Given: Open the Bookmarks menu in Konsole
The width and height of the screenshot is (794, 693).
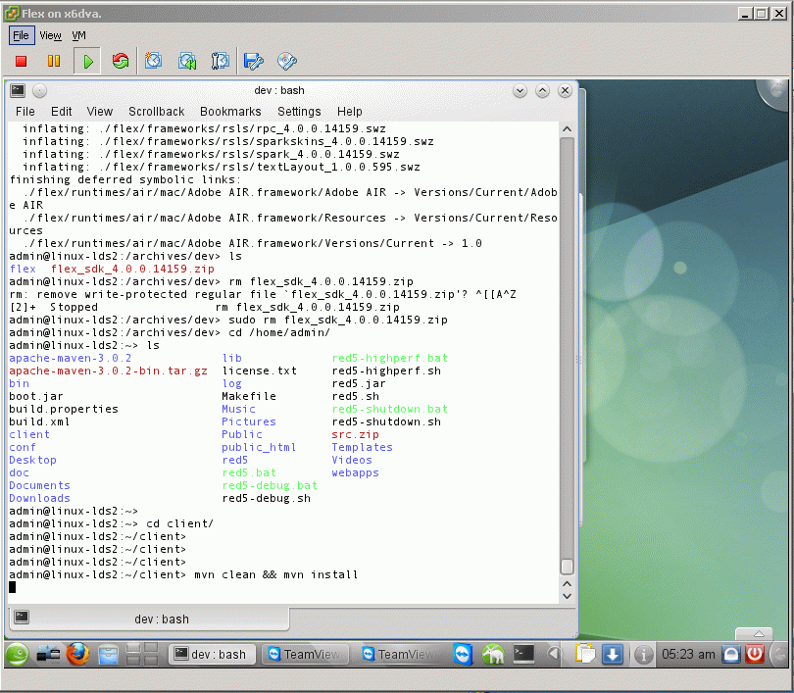Looking at the screenshot, I should [230, 112].
